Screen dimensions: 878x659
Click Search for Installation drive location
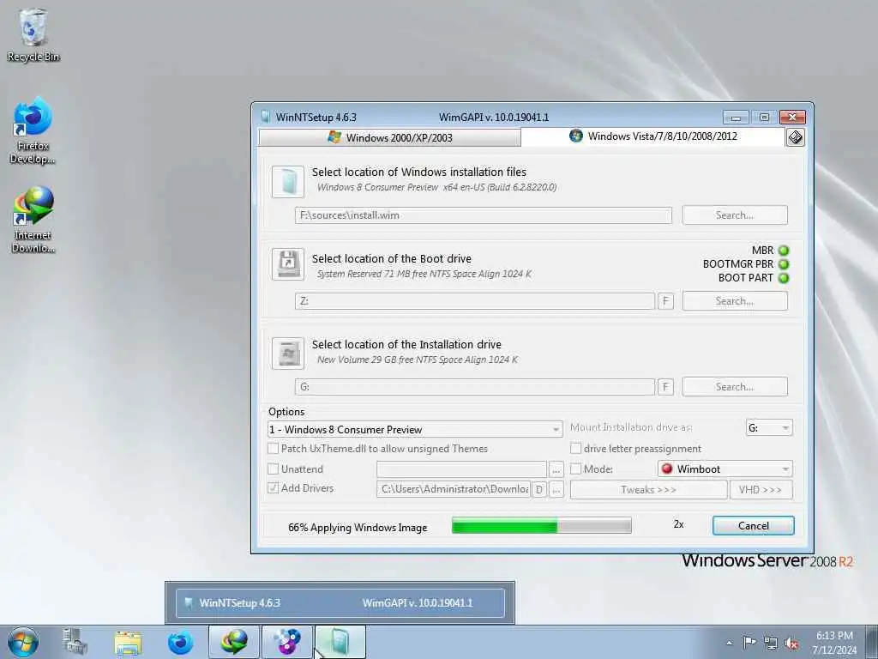pos(735,387)
